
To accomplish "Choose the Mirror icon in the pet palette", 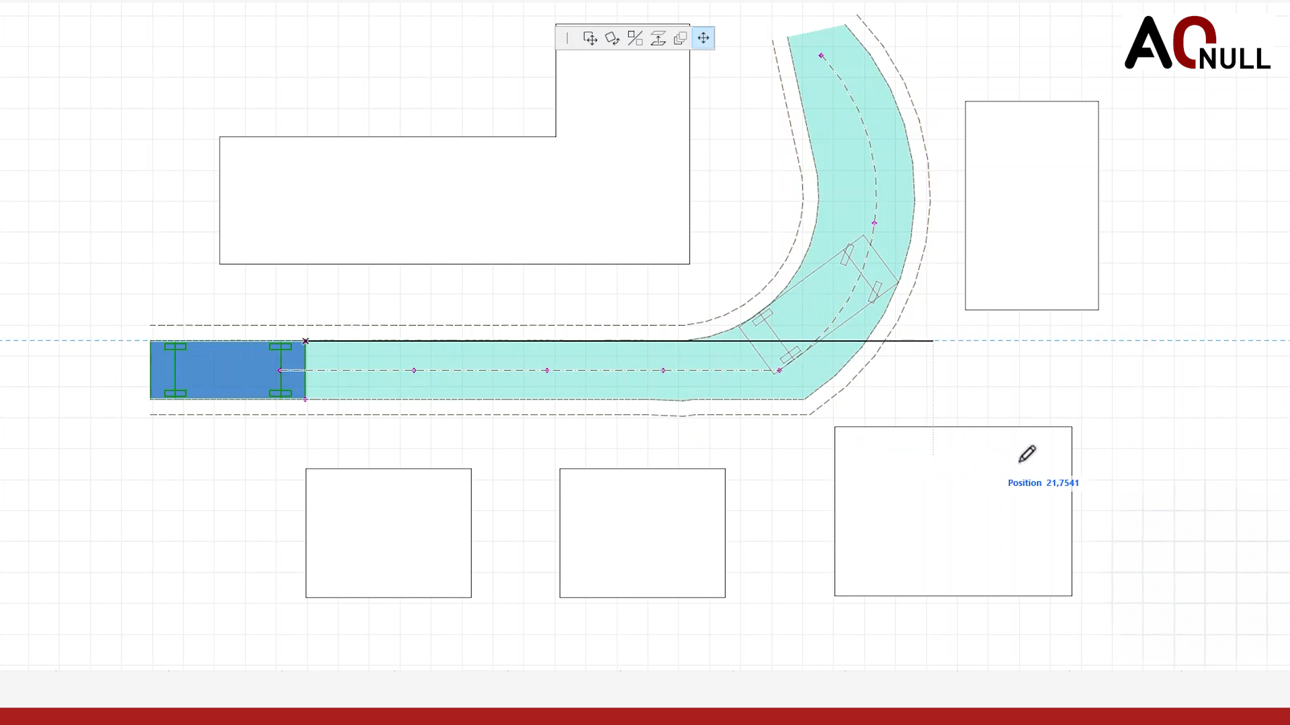I will coord(635,38).
